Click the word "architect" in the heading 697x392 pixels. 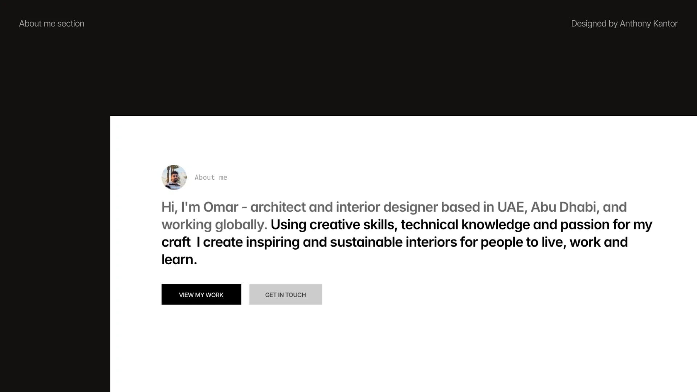pyautogui.click(x=278, y=207)
